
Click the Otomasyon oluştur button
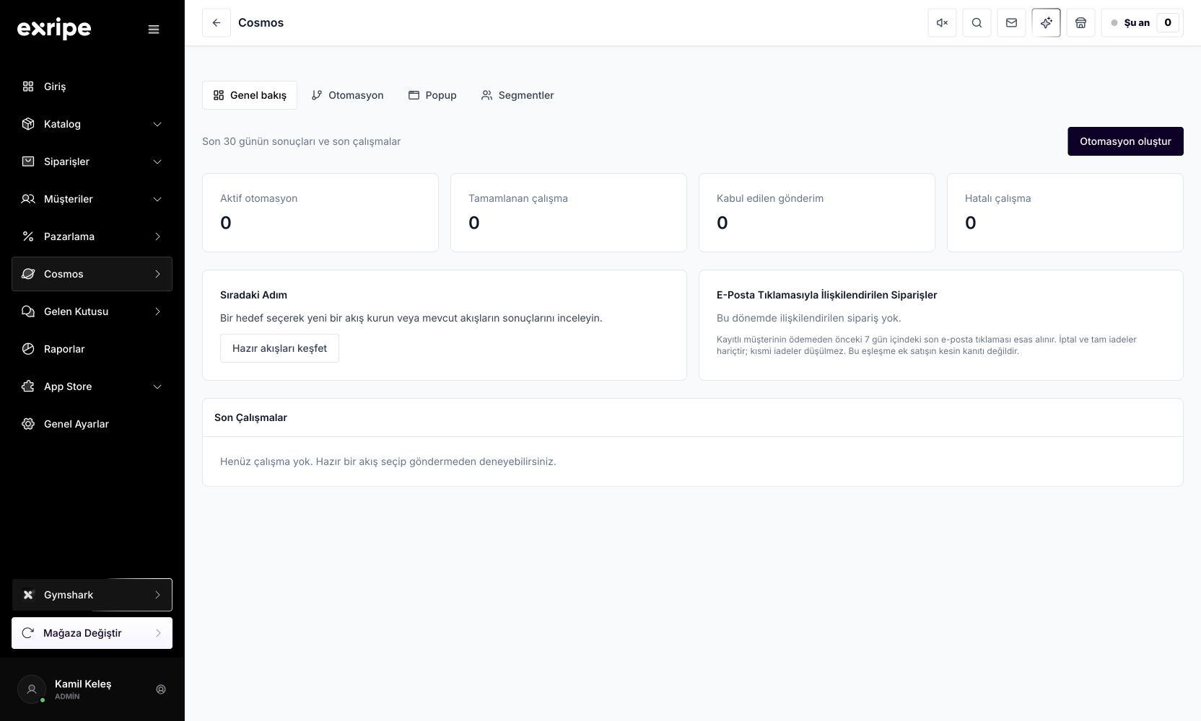[1125, 141]
